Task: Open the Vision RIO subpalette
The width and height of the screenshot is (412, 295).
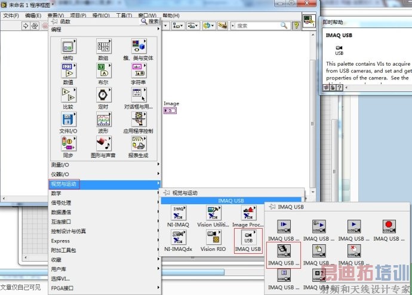Action: click(x=213, y=237)
